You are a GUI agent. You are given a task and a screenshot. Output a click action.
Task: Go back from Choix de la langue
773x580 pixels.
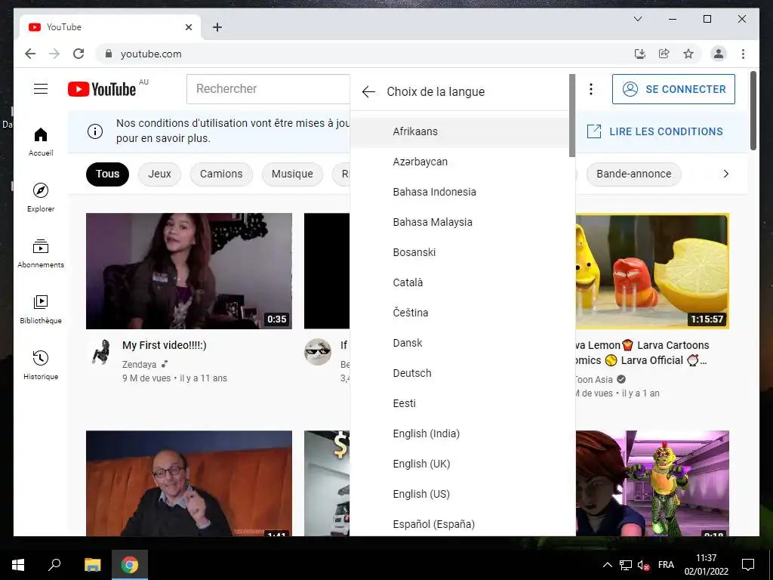(368, 91)
